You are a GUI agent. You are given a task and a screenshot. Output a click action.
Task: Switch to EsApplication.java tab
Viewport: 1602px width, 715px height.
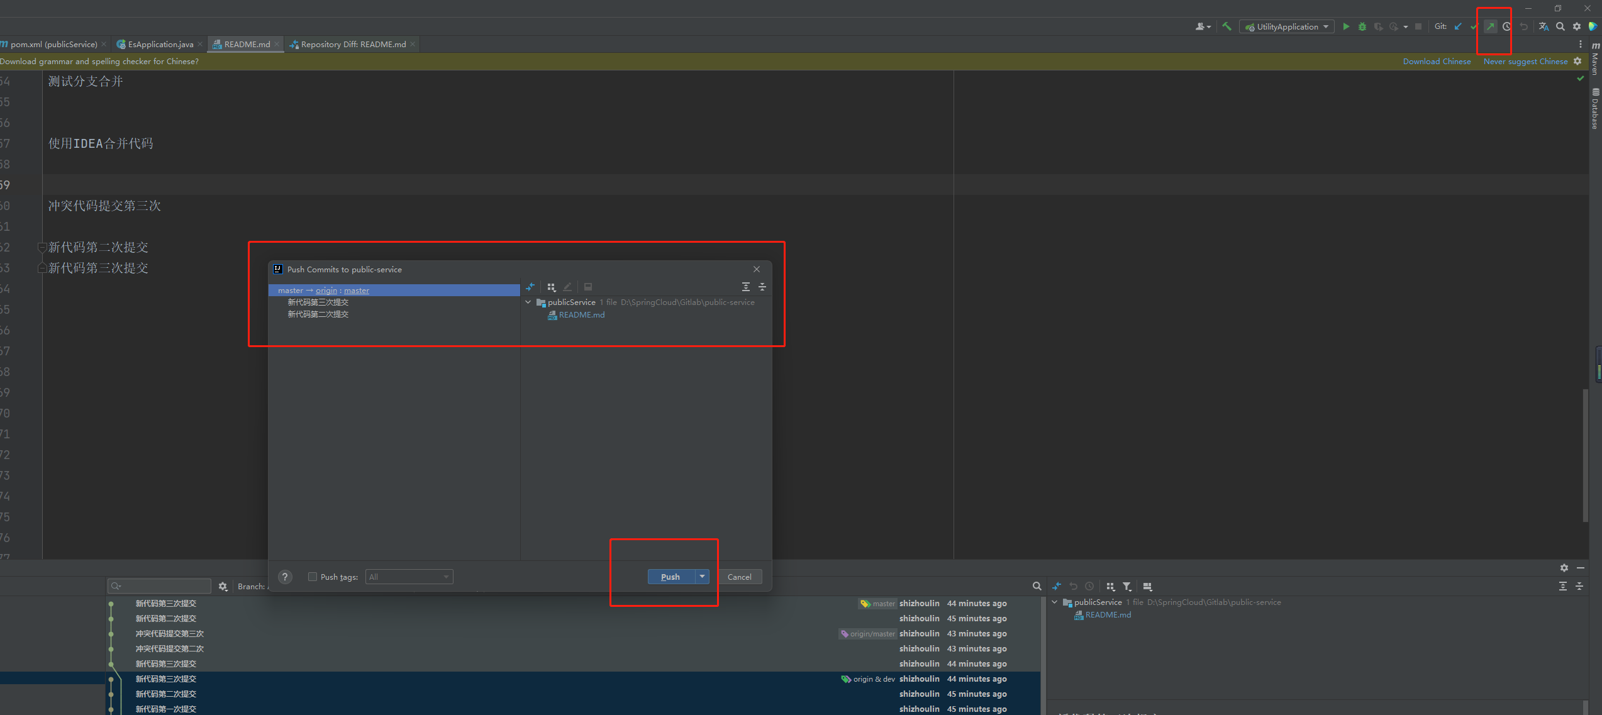coord(160,44)
